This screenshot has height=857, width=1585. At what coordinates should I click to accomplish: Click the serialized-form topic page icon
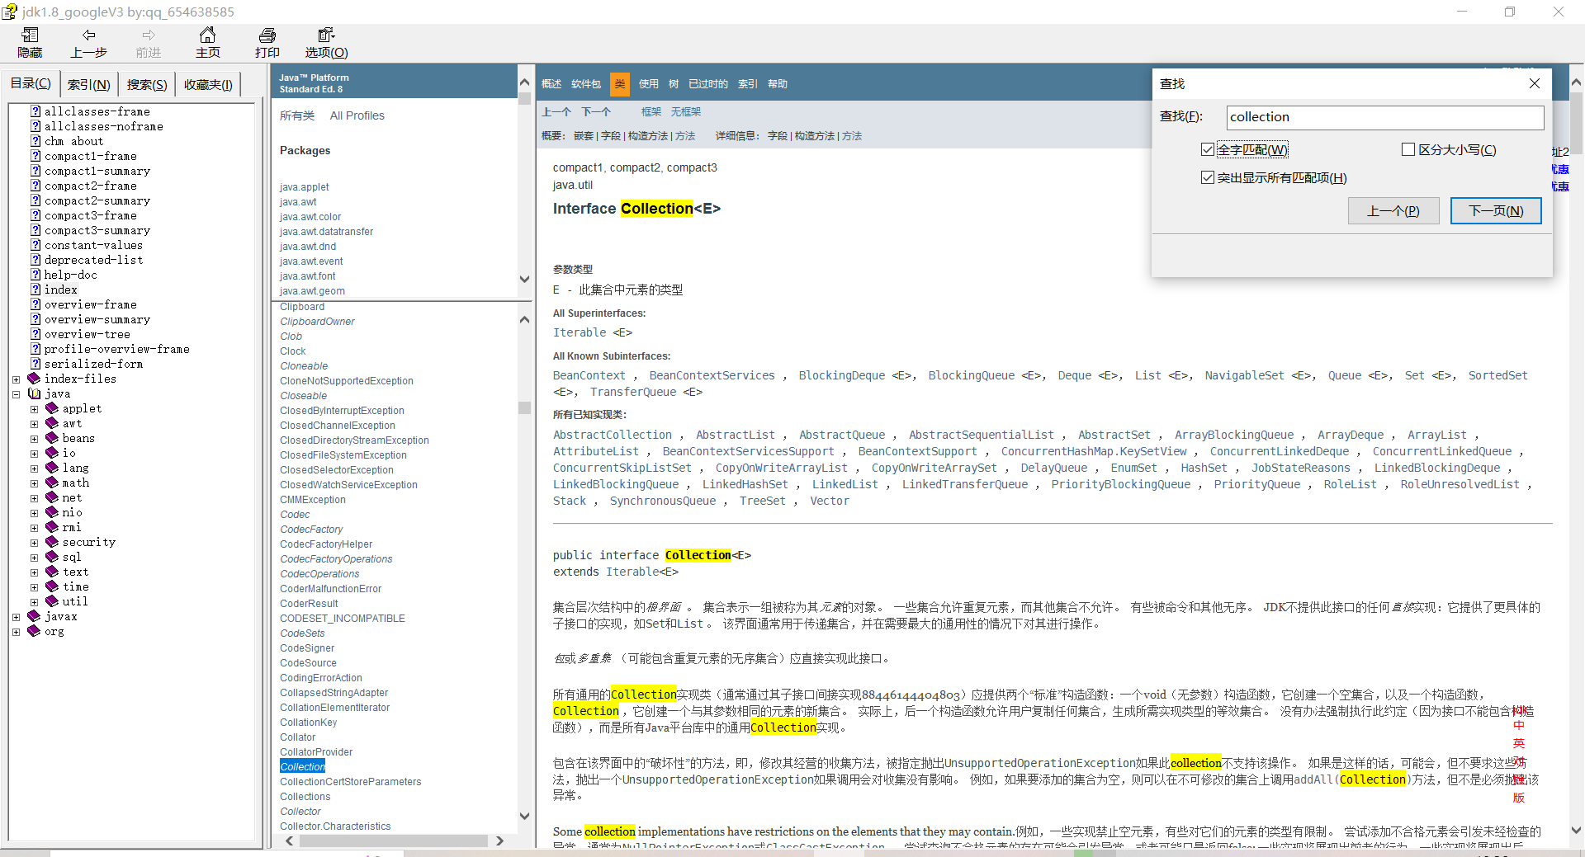tap(35, 364)
